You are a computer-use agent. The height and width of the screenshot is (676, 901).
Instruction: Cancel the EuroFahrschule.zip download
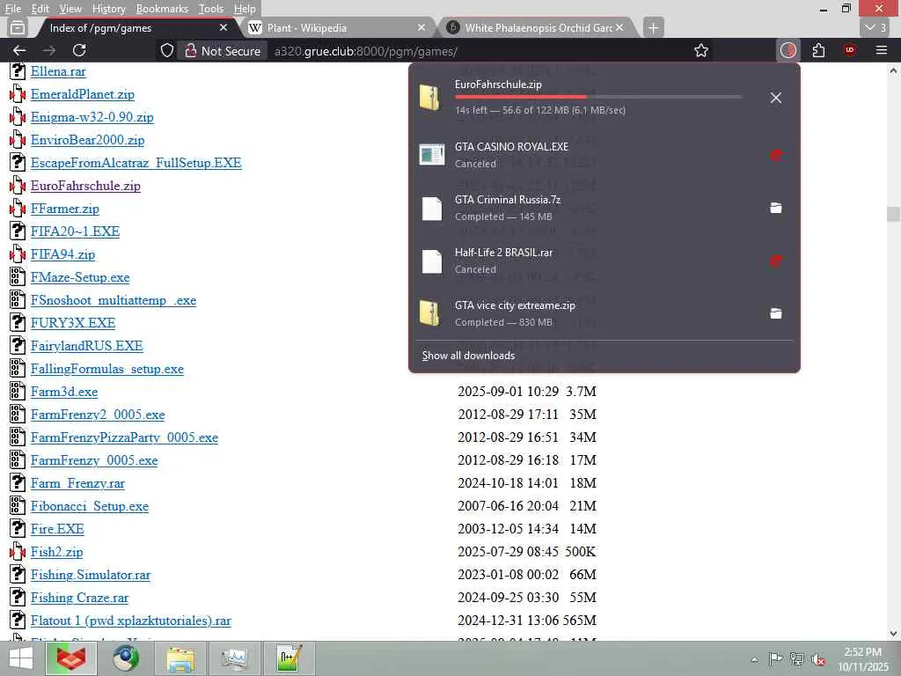click(776, 98)
